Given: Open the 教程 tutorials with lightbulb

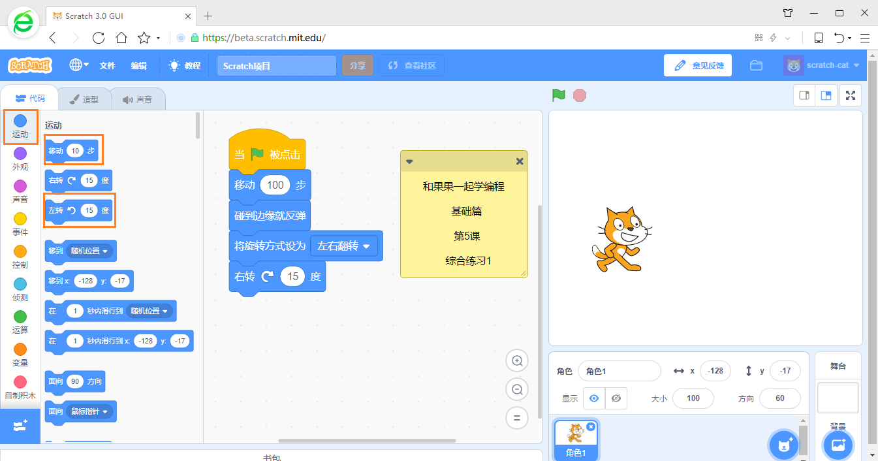Looking at the screenshot, I should [184, 65].
